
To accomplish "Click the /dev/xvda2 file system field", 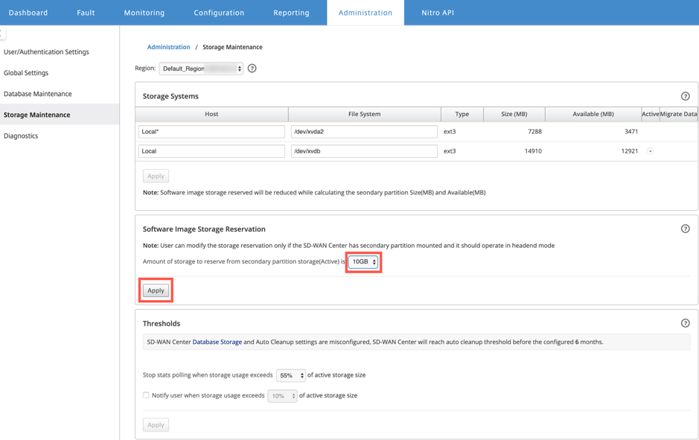I will [x=364, y=132].
